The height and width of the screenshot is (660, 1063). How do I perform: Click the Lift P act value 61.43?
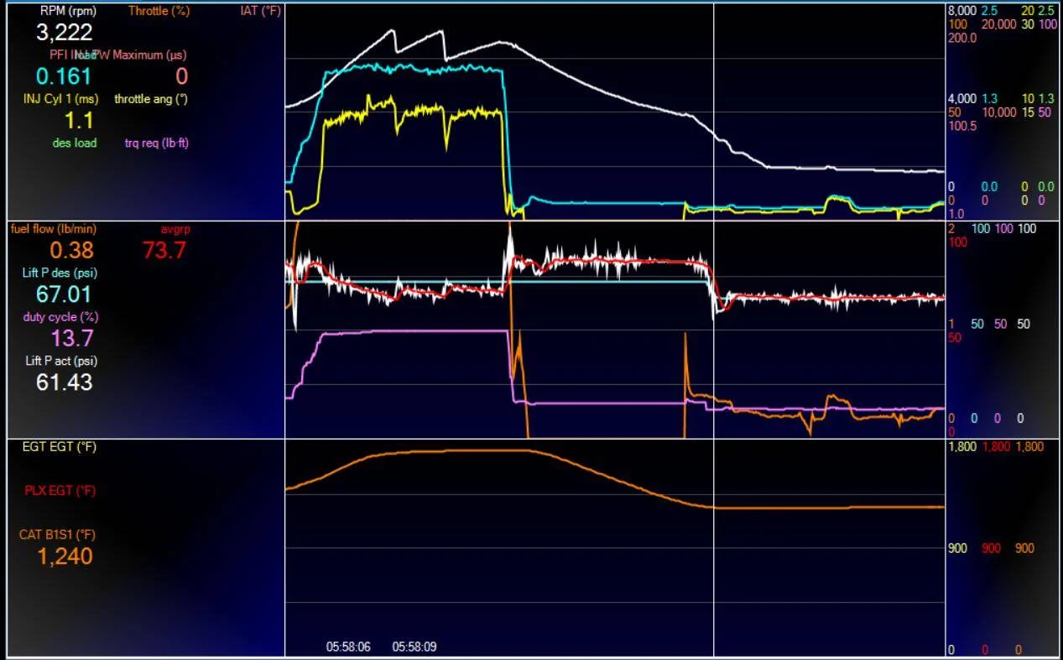coord(64,382)
